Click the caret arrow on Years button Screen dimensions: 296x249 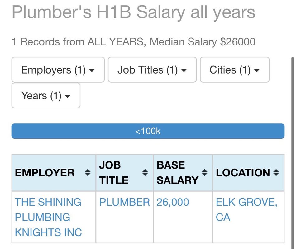68,96
